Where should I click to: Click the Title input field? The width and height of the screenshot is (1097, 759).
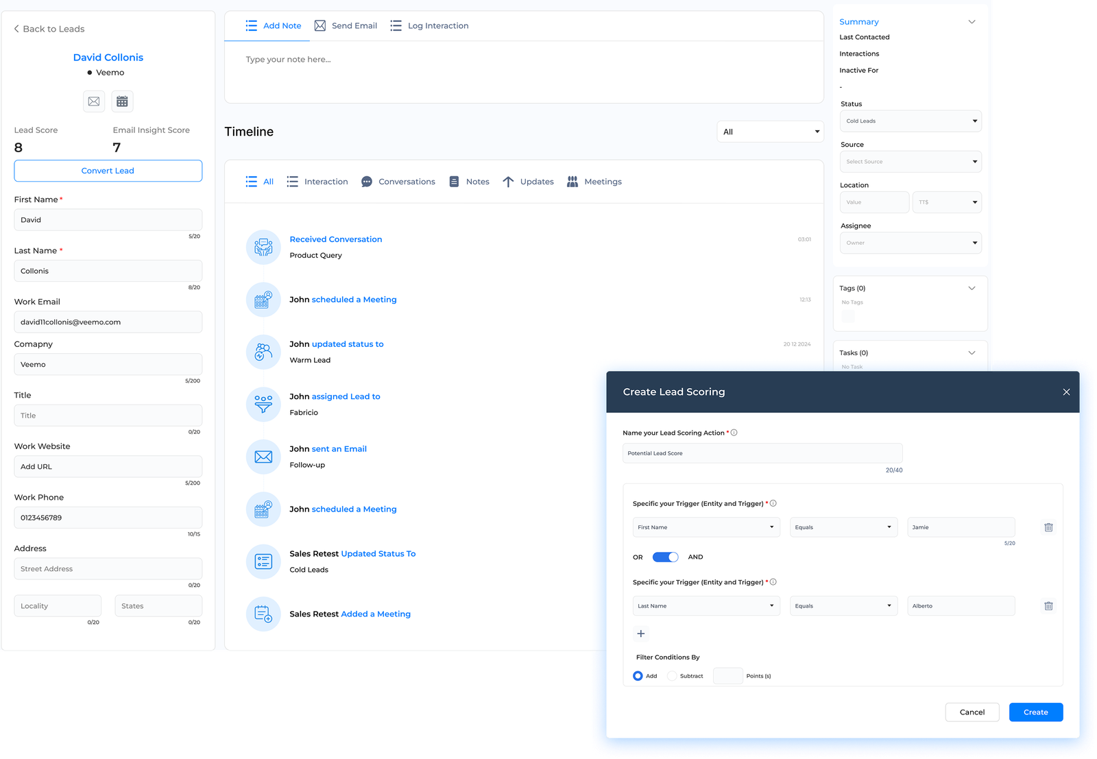108,415
